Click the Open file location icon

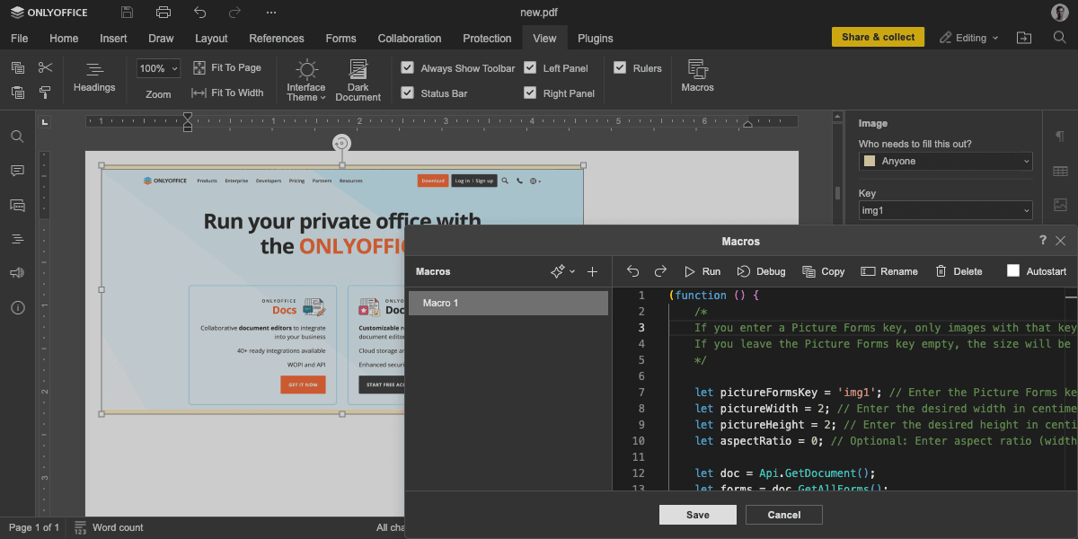(x=1024, y=38)
